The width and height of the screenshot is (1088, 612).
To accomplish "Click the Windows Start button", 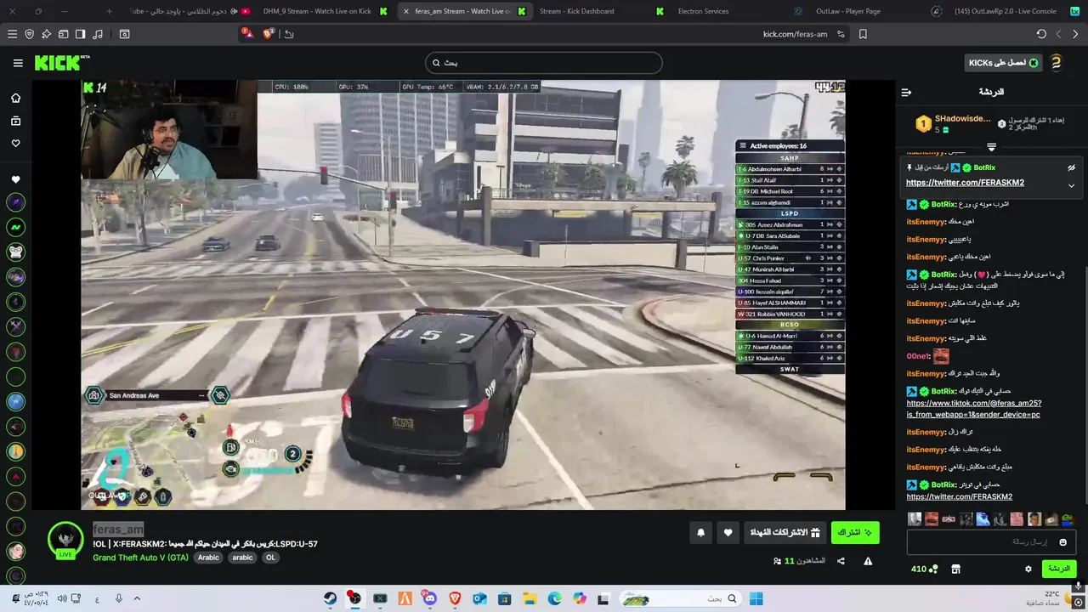I will click(x=756, y=598).
